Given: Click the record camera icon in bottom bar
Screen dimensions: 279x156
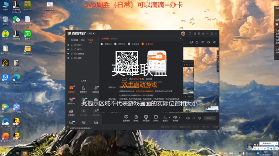Looking at the screenshot, I should (188, 118).
